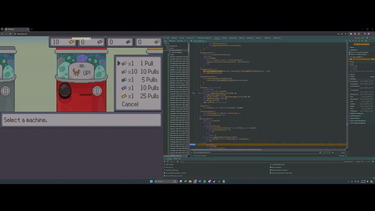375x211 pixels.
Task: Check Pause on caught exceptions
Action: (349, 54)
